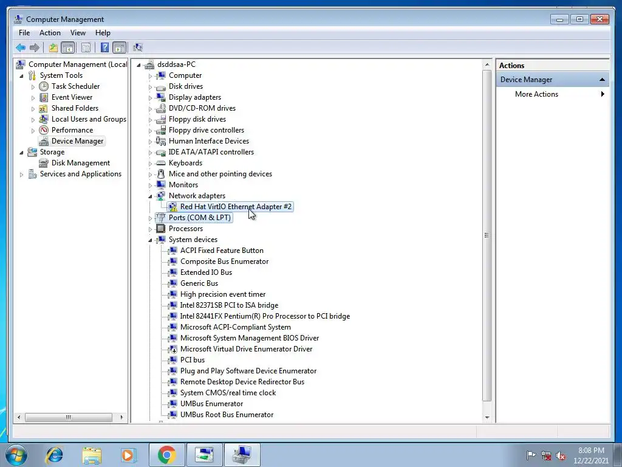The width and height of the screenshot is (622, 467).
Task: Click the Up one level folder icon
Action: [53, 48]
